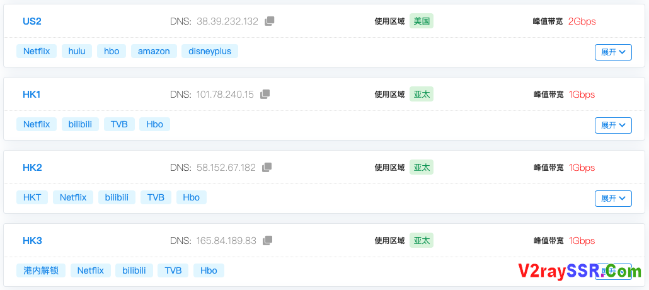Click the 2Gbps peak bandwidth value

tap(582, 21)
